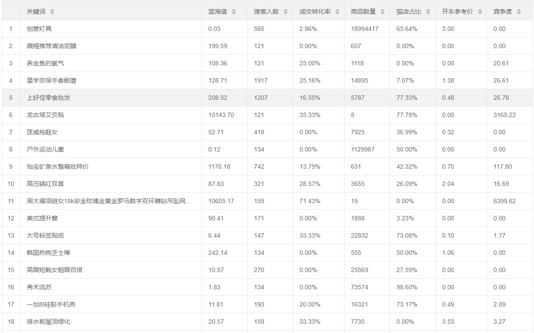The height and width of the screenshot is (333, 534).
Task: Click the long 周大福项链女18k keyword entry
Action: [x=109, y=201]
